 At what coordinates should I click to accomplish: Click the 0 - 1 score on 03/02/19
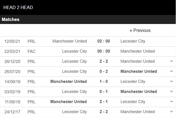pos(104,92)
